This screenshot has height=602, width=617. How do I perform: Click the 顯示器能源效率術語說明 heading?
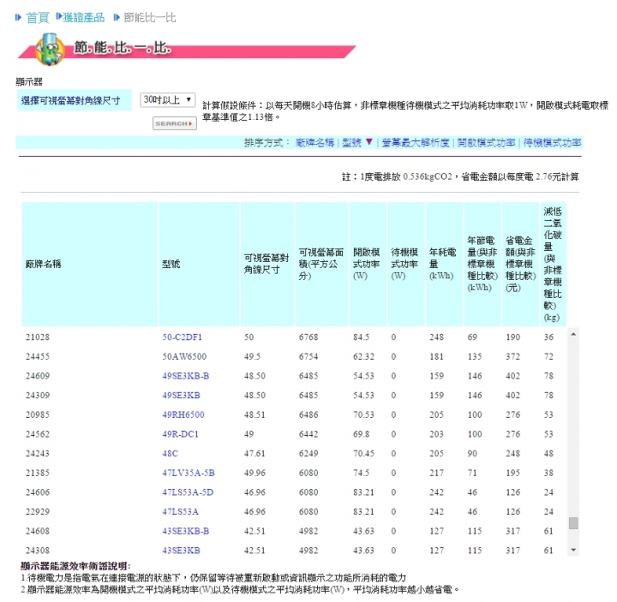coord(75,566)
